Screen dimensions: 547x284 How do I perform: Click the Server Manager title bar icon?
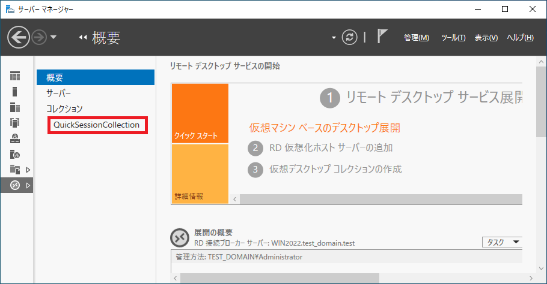10,9
